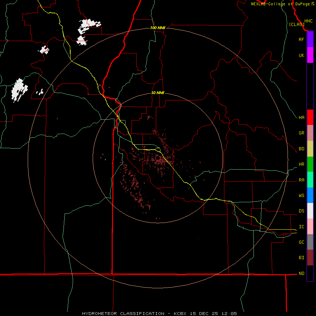Click the magenta UK legend color swatch
316x316 pixels.
pyautogui.click(x=310, y=55)
